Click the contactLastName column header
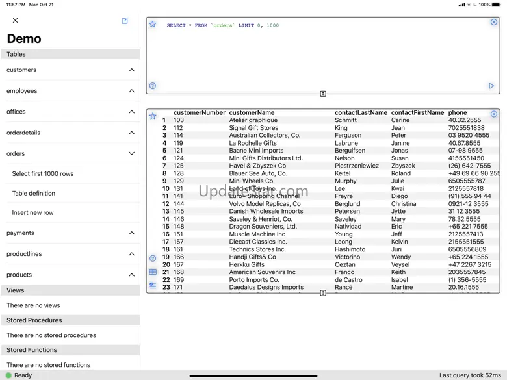 361,112
